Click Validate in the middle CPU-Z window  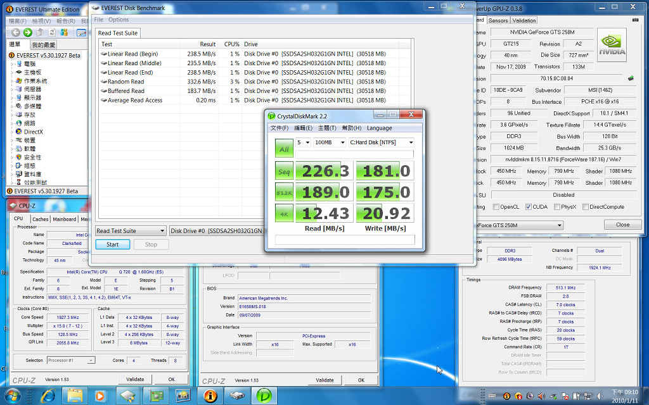(324, 380)
